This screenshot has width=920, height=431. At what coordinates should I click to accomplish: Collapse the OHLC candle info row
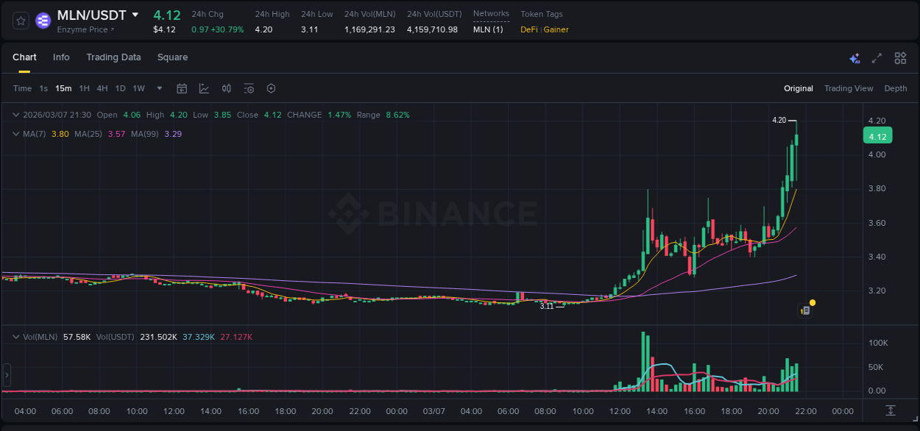[15, 115]
